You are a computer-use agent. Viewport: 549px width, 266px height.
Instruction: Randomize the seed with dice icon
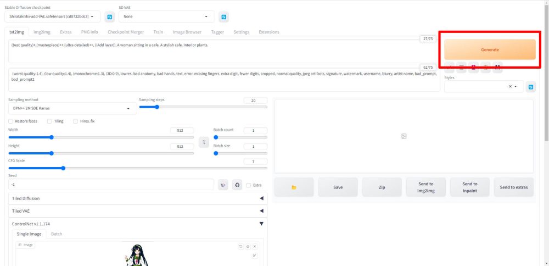tap(223, 185)
